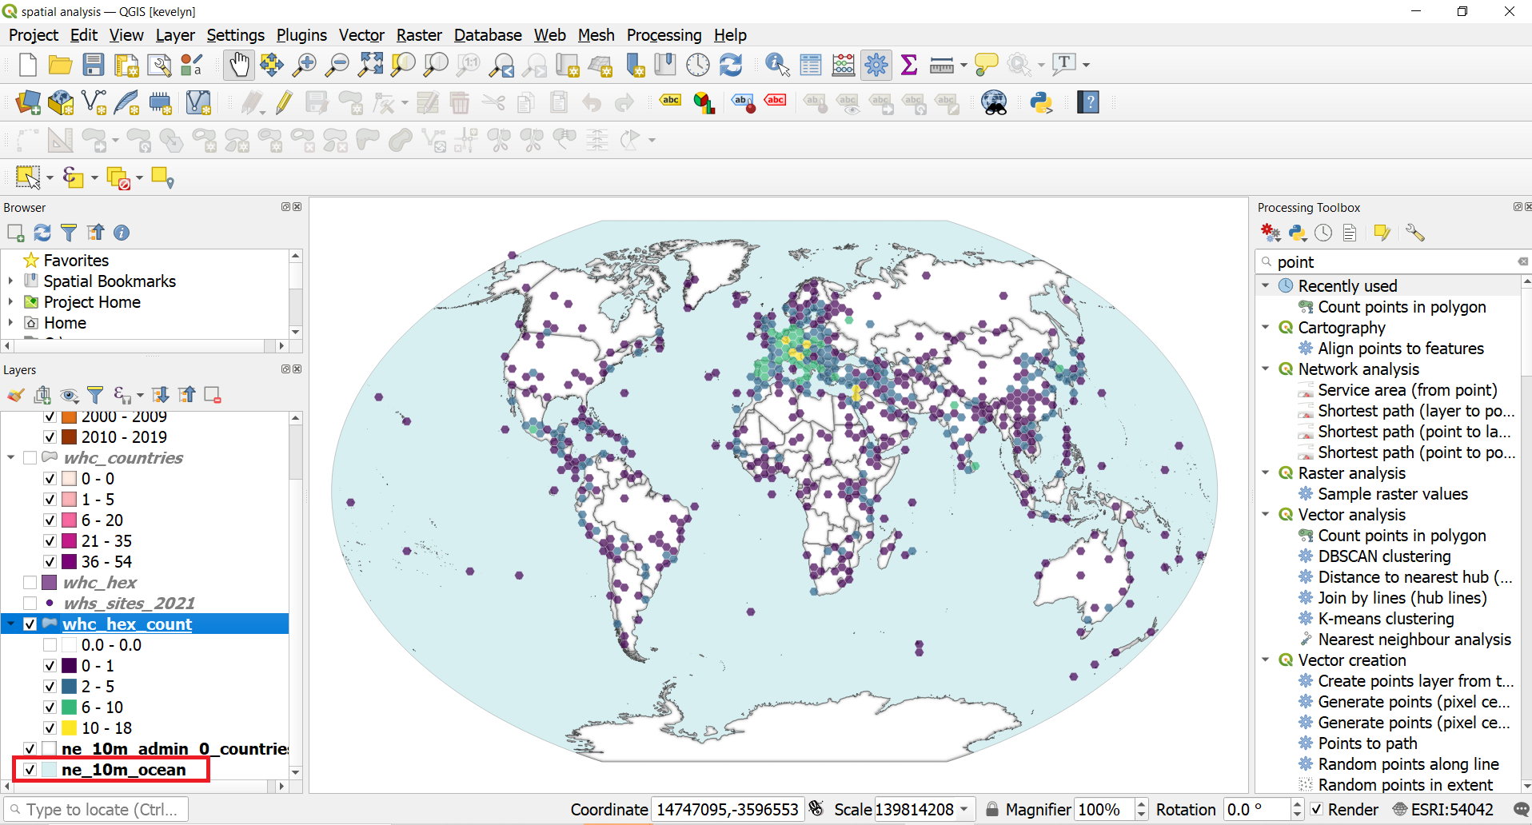Screen dimensions: 1532x825
Task: Open Python console from Processing Toolbox
Action: point(1297,233)
